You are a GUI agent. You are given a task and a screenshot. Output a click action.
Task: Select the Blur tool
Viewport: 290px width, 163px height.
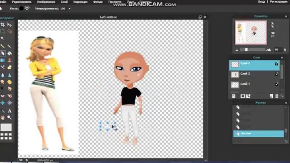(3, 75)
